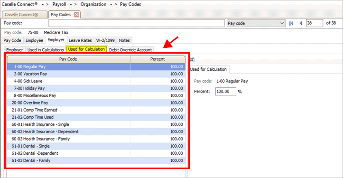
Task: Sort by the Pay Code column header
Action: (x=68, y=59)
